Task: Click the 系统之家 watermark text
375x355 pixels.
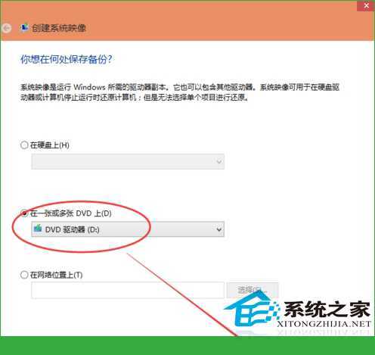Action: (x=327, y=310)
